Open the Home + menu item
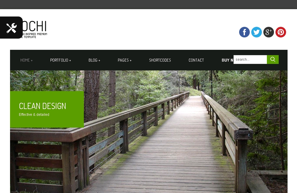This screenshot has height=193, width=297. (26, 60)
